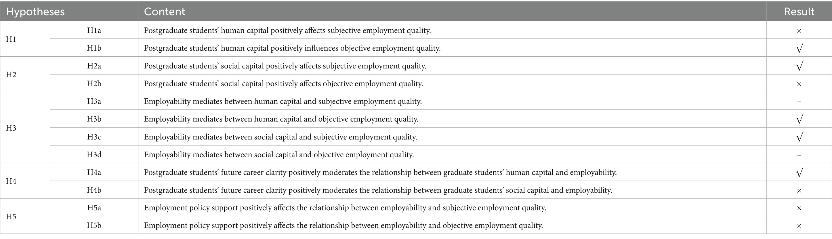Click the H3d sub-hypothesis label
The image size is (832, 239).
tap(94, 155)
